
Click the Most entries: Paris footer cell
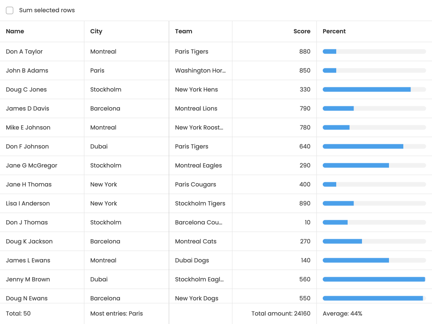tap(116, 313)
